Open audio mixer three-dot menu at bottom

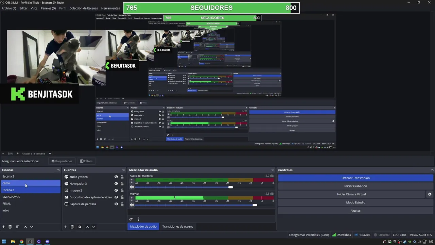(138, 219)
